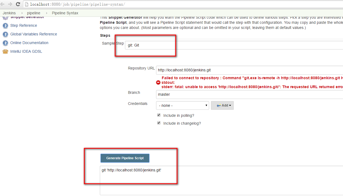
Task: Go to the pipeline breadcrumb
Action: click(x=34, y=13)
